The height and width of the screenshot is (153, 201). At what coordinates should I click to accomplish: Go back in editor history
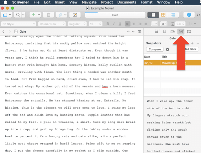coord(3,32)
